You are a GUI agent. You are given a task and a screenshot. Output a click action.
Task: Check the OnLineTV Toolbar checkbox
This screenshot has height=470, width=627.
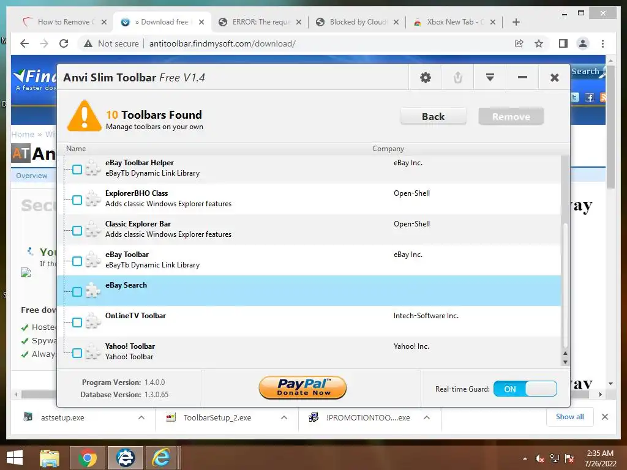tap(77, 323)
